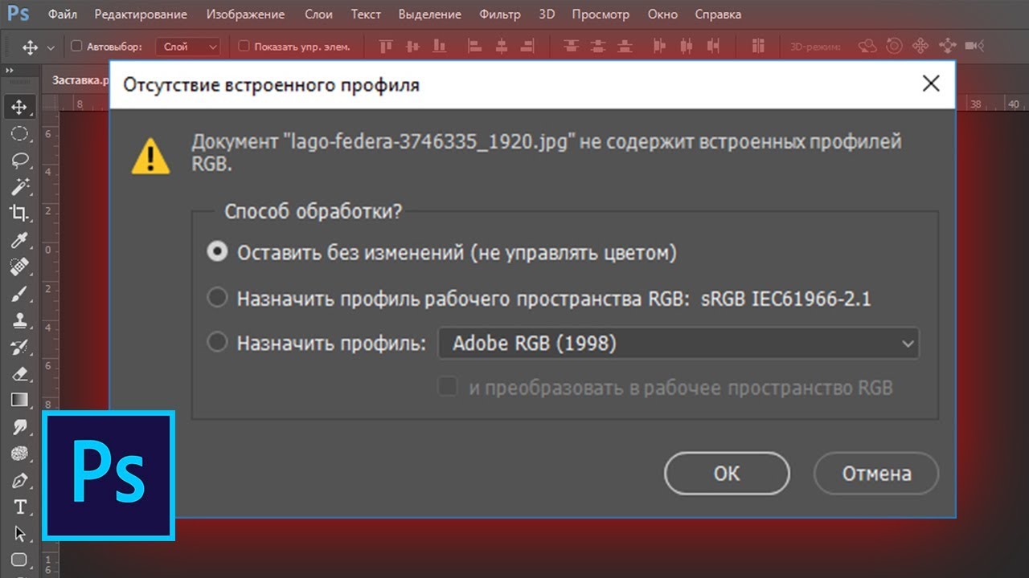
Task: Select the Move tool in the toolbox
Action: [19, 107]
